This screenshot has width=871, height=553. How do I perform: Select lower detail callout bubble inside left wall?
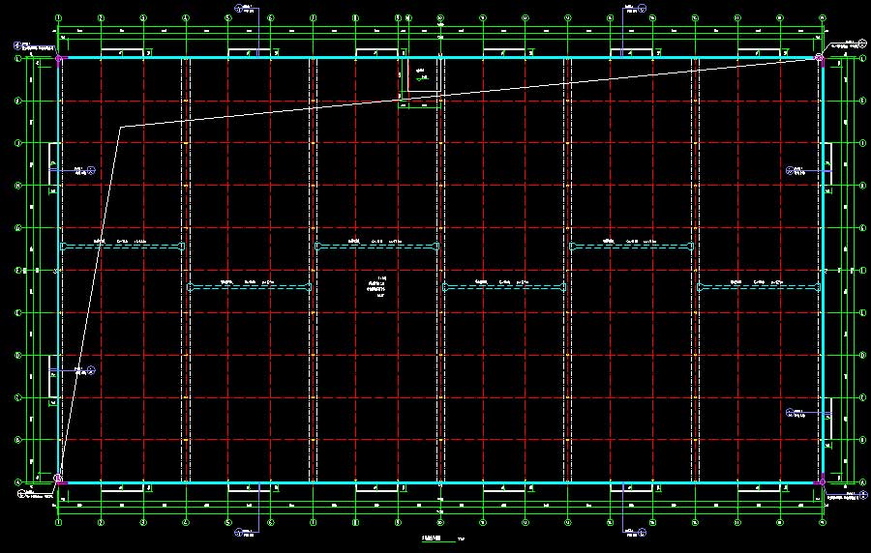92,370
